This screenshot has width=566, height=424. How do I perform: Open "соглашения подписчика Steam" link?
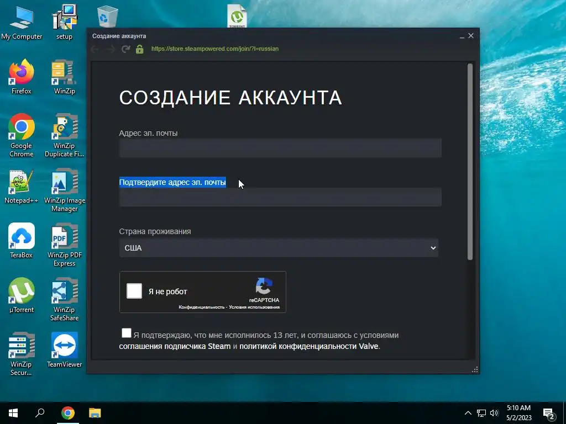(x=175, y=346)
